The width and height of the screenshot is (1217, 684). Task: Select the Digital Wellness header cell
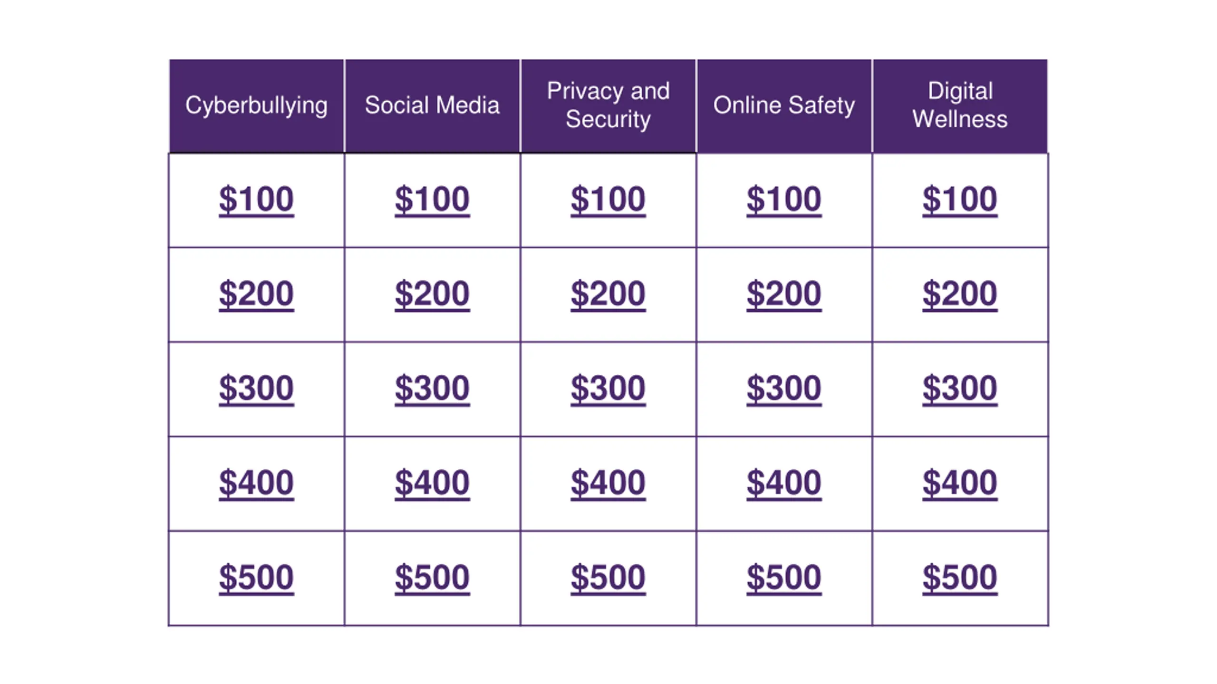coord(960,105)
